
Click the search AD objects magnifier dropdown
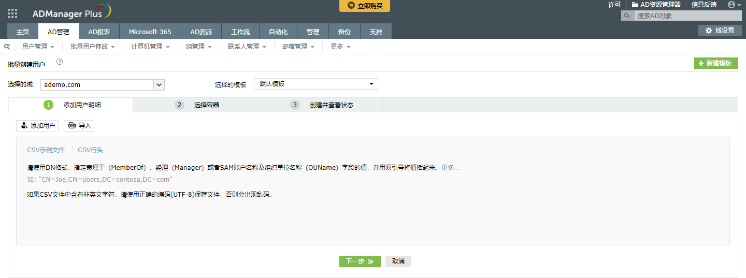click(628, 16)
